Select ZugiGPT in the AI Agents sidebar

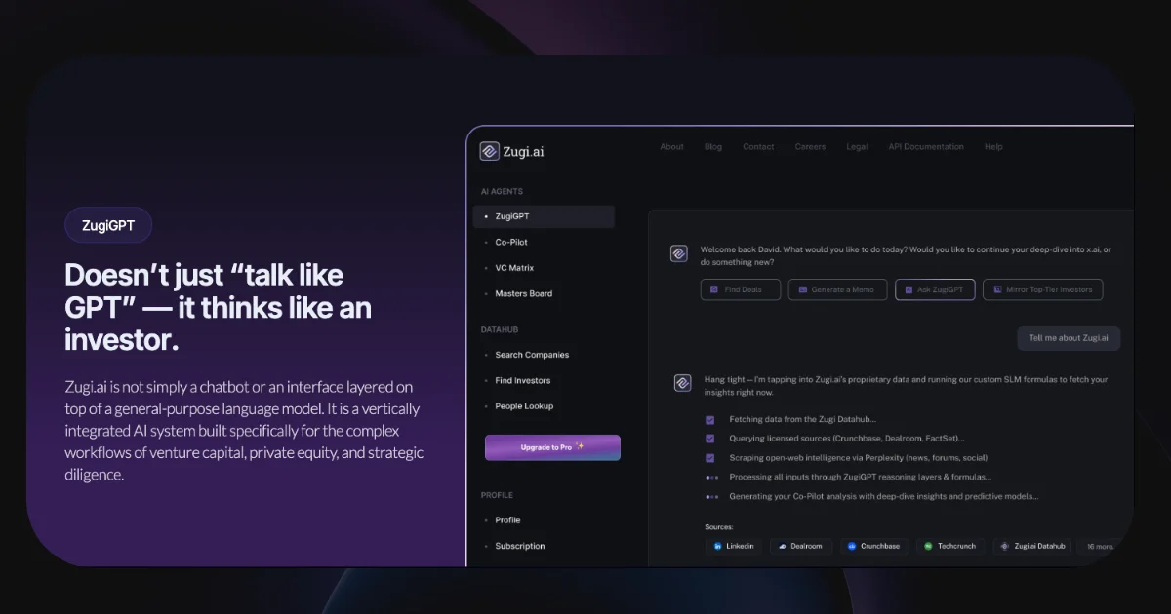544,216
